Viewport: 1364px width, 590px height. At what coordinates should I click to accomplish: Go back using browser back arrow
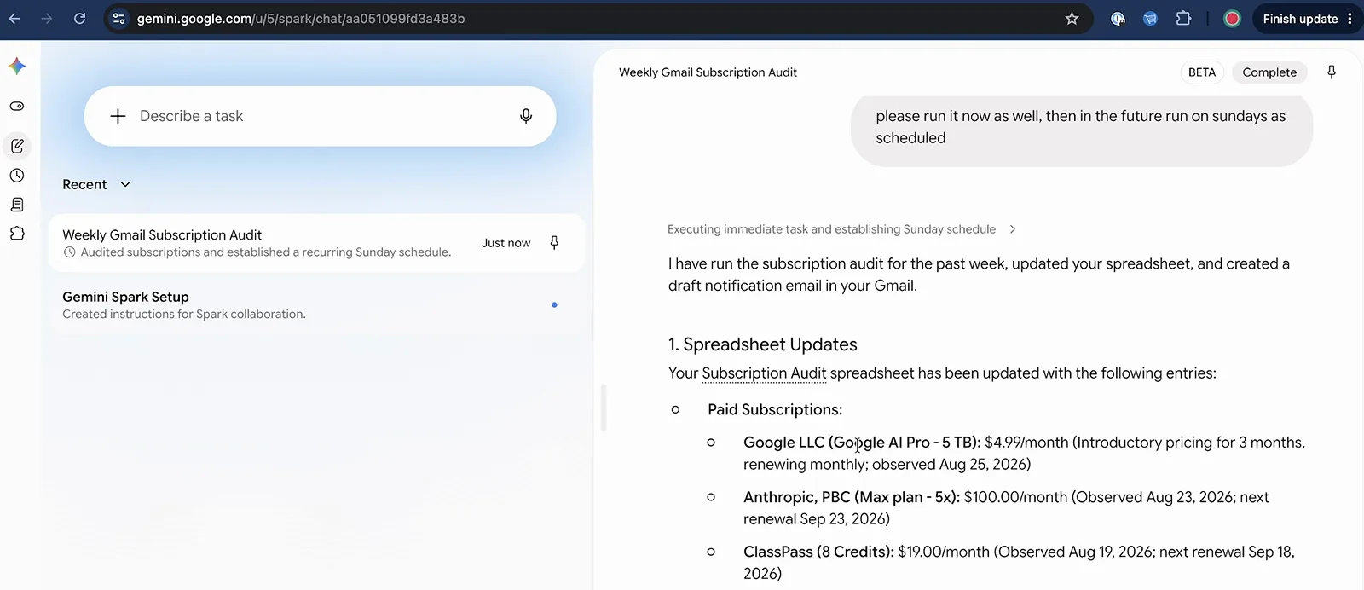[14, 19]
